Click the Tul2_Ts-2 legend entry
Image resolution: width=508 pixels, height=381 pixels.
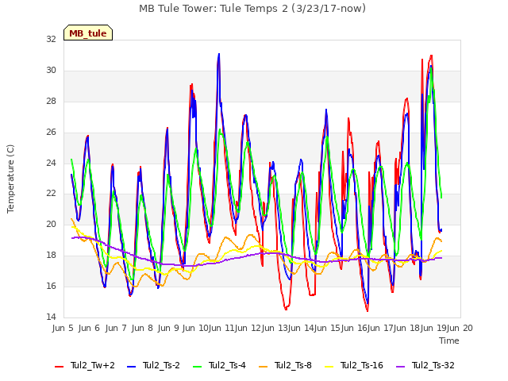click(153, 365)
